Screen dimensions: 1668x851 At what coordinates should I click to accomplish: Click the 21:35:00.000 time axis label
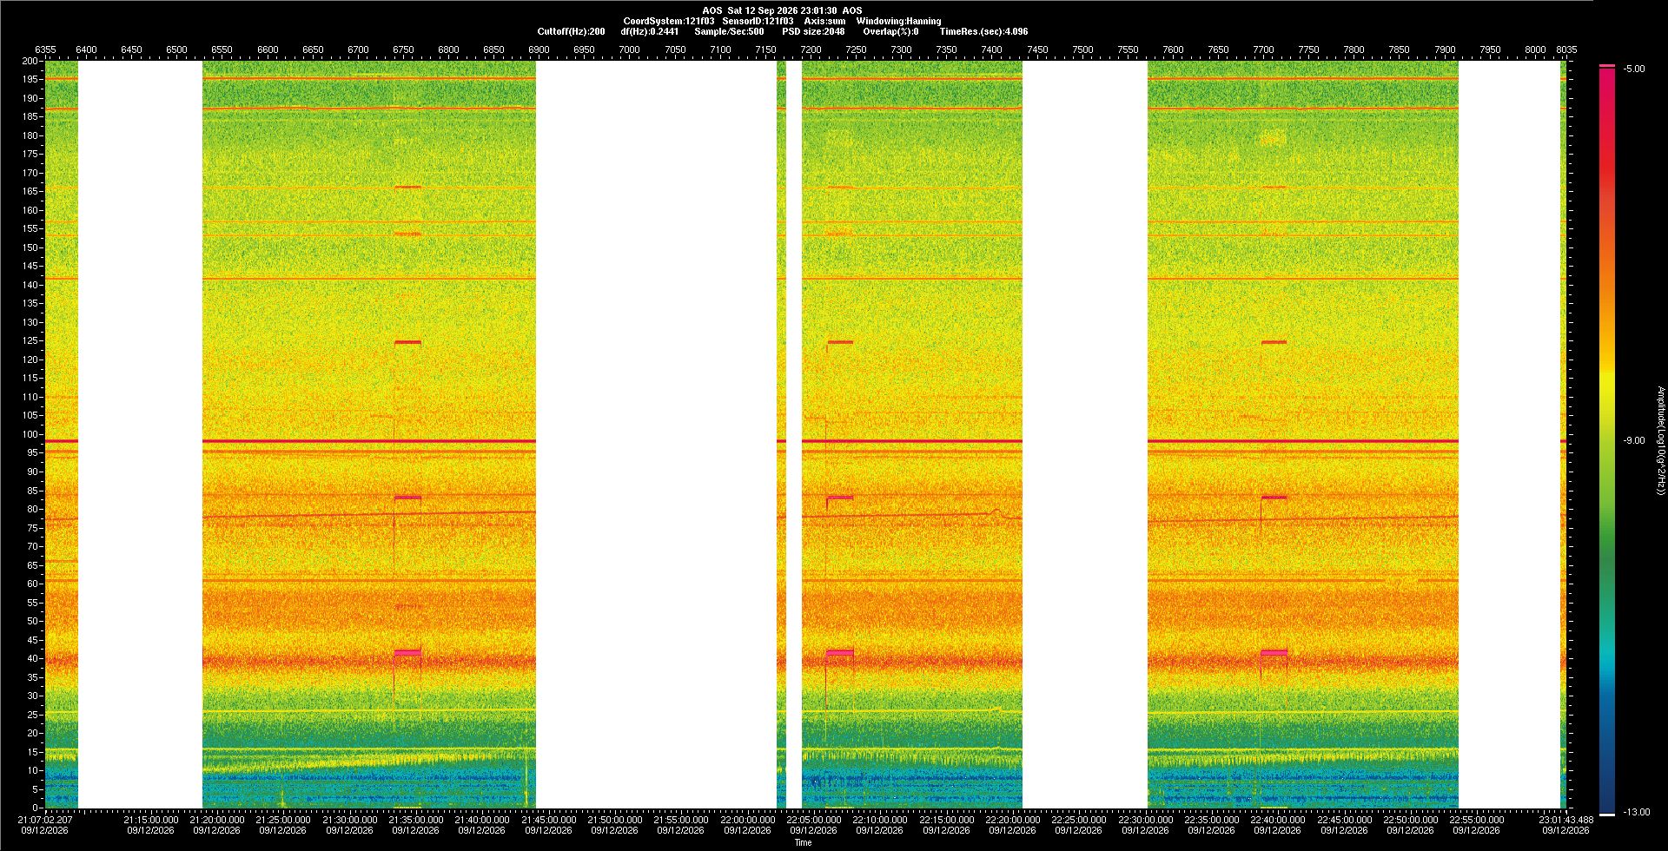[415, 819]
